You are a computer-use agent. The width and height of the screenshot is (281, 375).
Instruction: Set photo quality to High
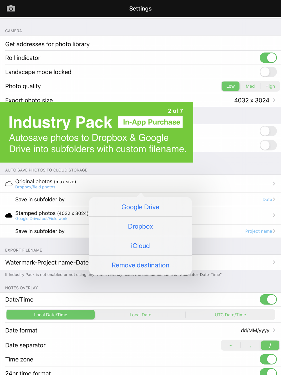click(270, 86)
